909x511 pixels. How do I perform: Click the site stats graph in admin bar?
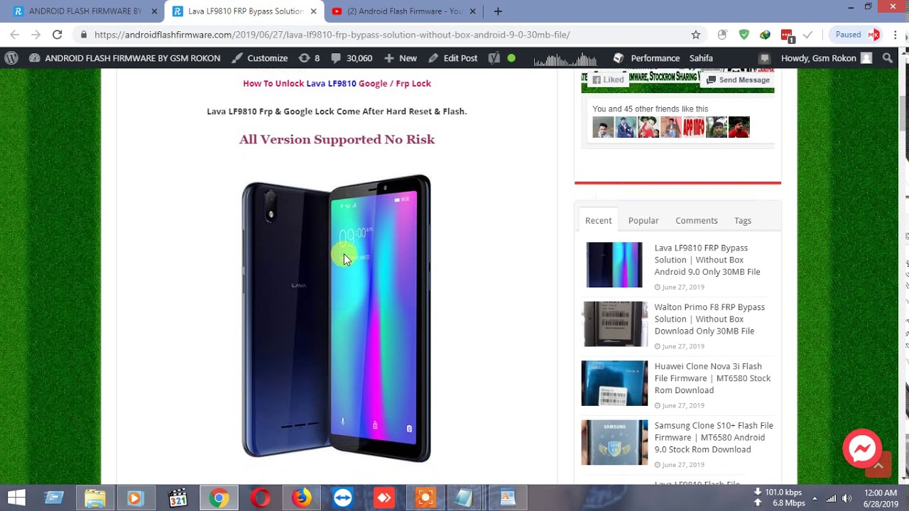(565, 59)
